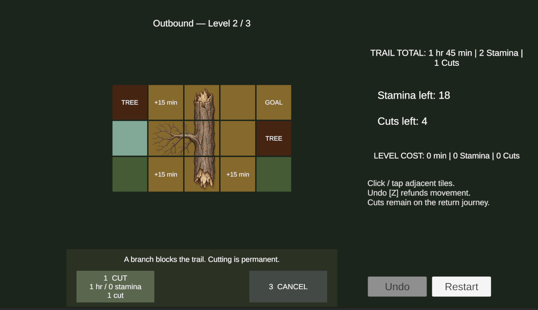Select the GOAL tile

coord(274,102)
